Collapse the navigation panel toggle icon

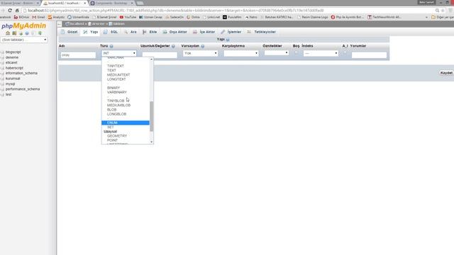click(60, 24)
